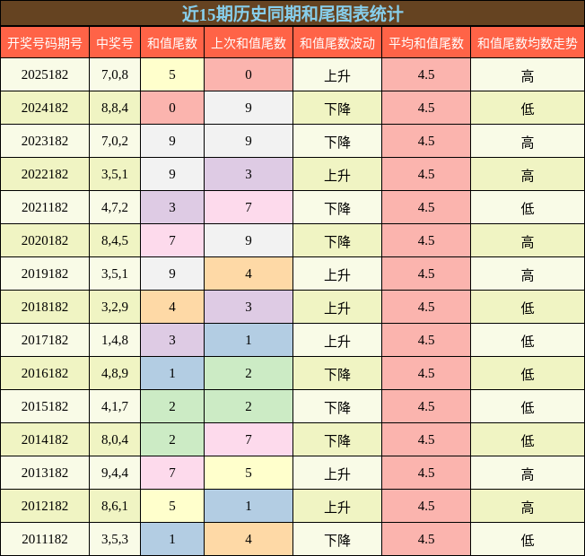This screenshot has width=585, height=556.
Task: Select the 中奖号 column header
Action: 115,42
